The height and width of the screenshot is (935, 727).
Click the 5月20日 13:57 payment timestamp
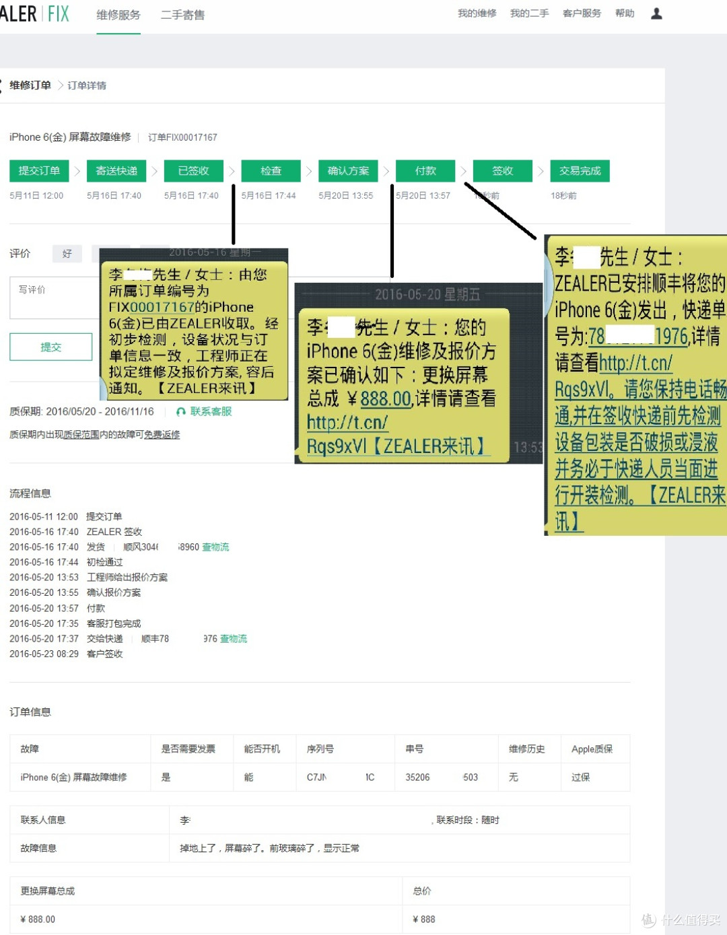pyautogui.click(x=423, y=196)
